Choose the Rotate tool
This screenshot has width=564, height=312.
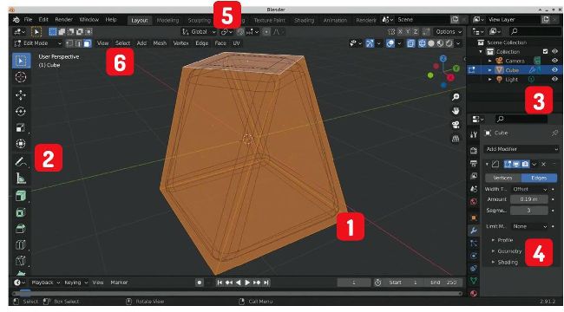tap(21, 111)
